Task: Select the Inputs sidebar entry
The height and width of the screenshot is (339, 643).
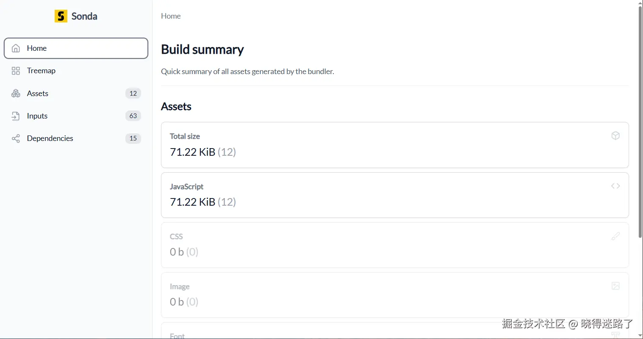Action: (x=37, y=116)
